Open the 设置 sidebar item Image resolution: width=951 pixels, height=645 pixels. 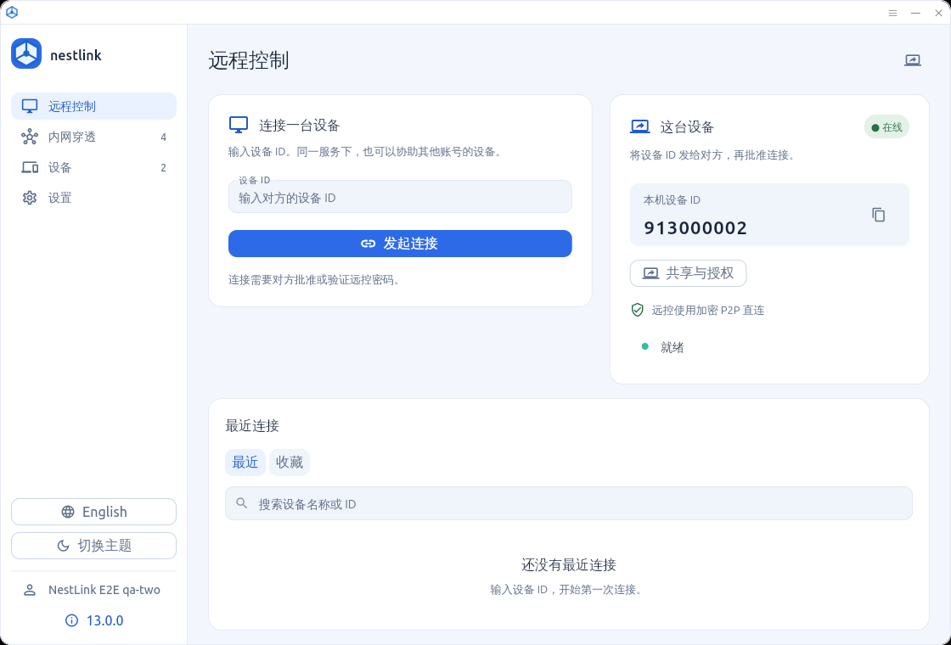point(94,198)
